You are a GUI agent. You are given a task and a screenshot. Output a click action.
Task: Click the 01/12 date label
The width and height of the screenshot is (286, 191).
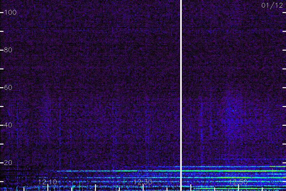tap(272, 5)
